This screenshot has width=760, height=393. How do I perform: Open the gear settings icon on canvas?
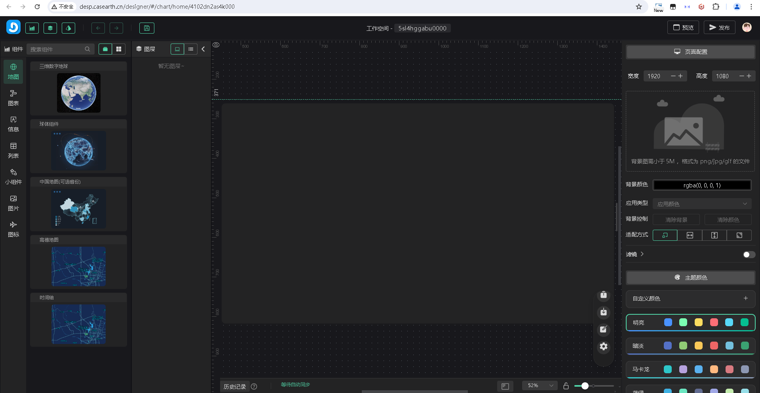click(603, 347)
